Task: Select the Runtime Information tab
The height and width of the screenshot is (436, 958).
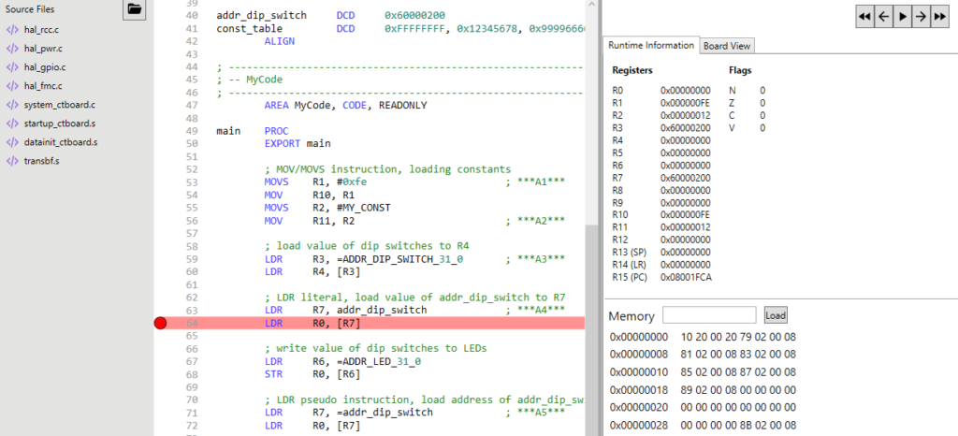Action: [650, 46]
